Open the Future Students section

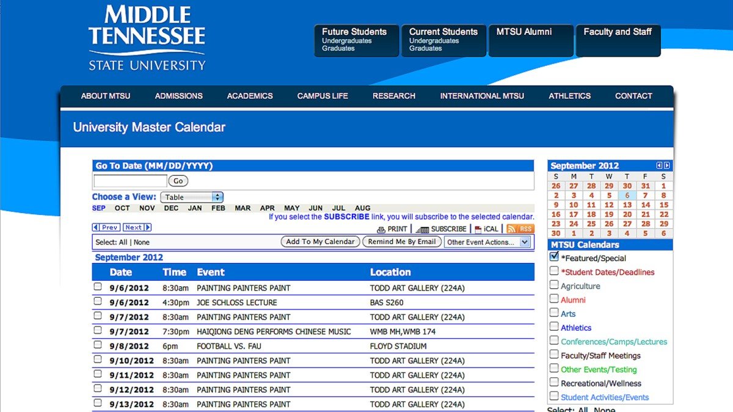pos(356,40)
